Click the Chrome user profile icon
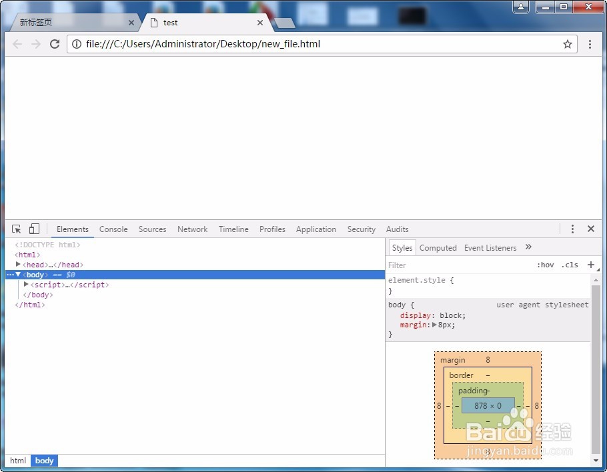 click(x=521, y=7)
